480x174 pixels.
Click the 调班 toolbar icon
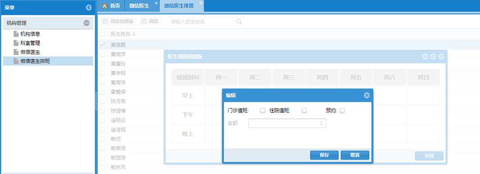[x=144, y=22]
